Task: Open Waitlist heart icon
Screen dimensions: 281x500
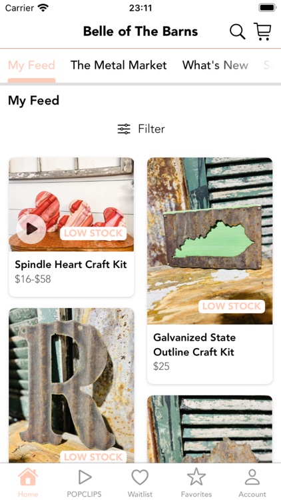Action: tap(140, 477)
